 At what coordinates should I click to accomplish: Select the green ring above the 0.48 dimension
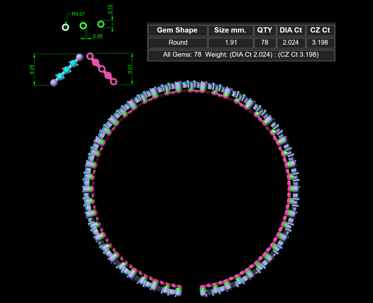83,26
